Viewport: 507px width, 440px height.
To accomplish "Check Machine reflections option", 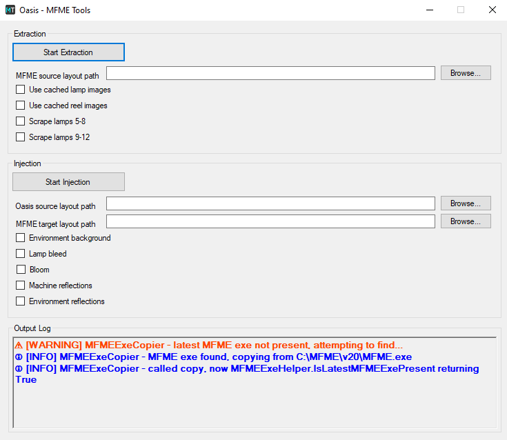I will (21, 286).
